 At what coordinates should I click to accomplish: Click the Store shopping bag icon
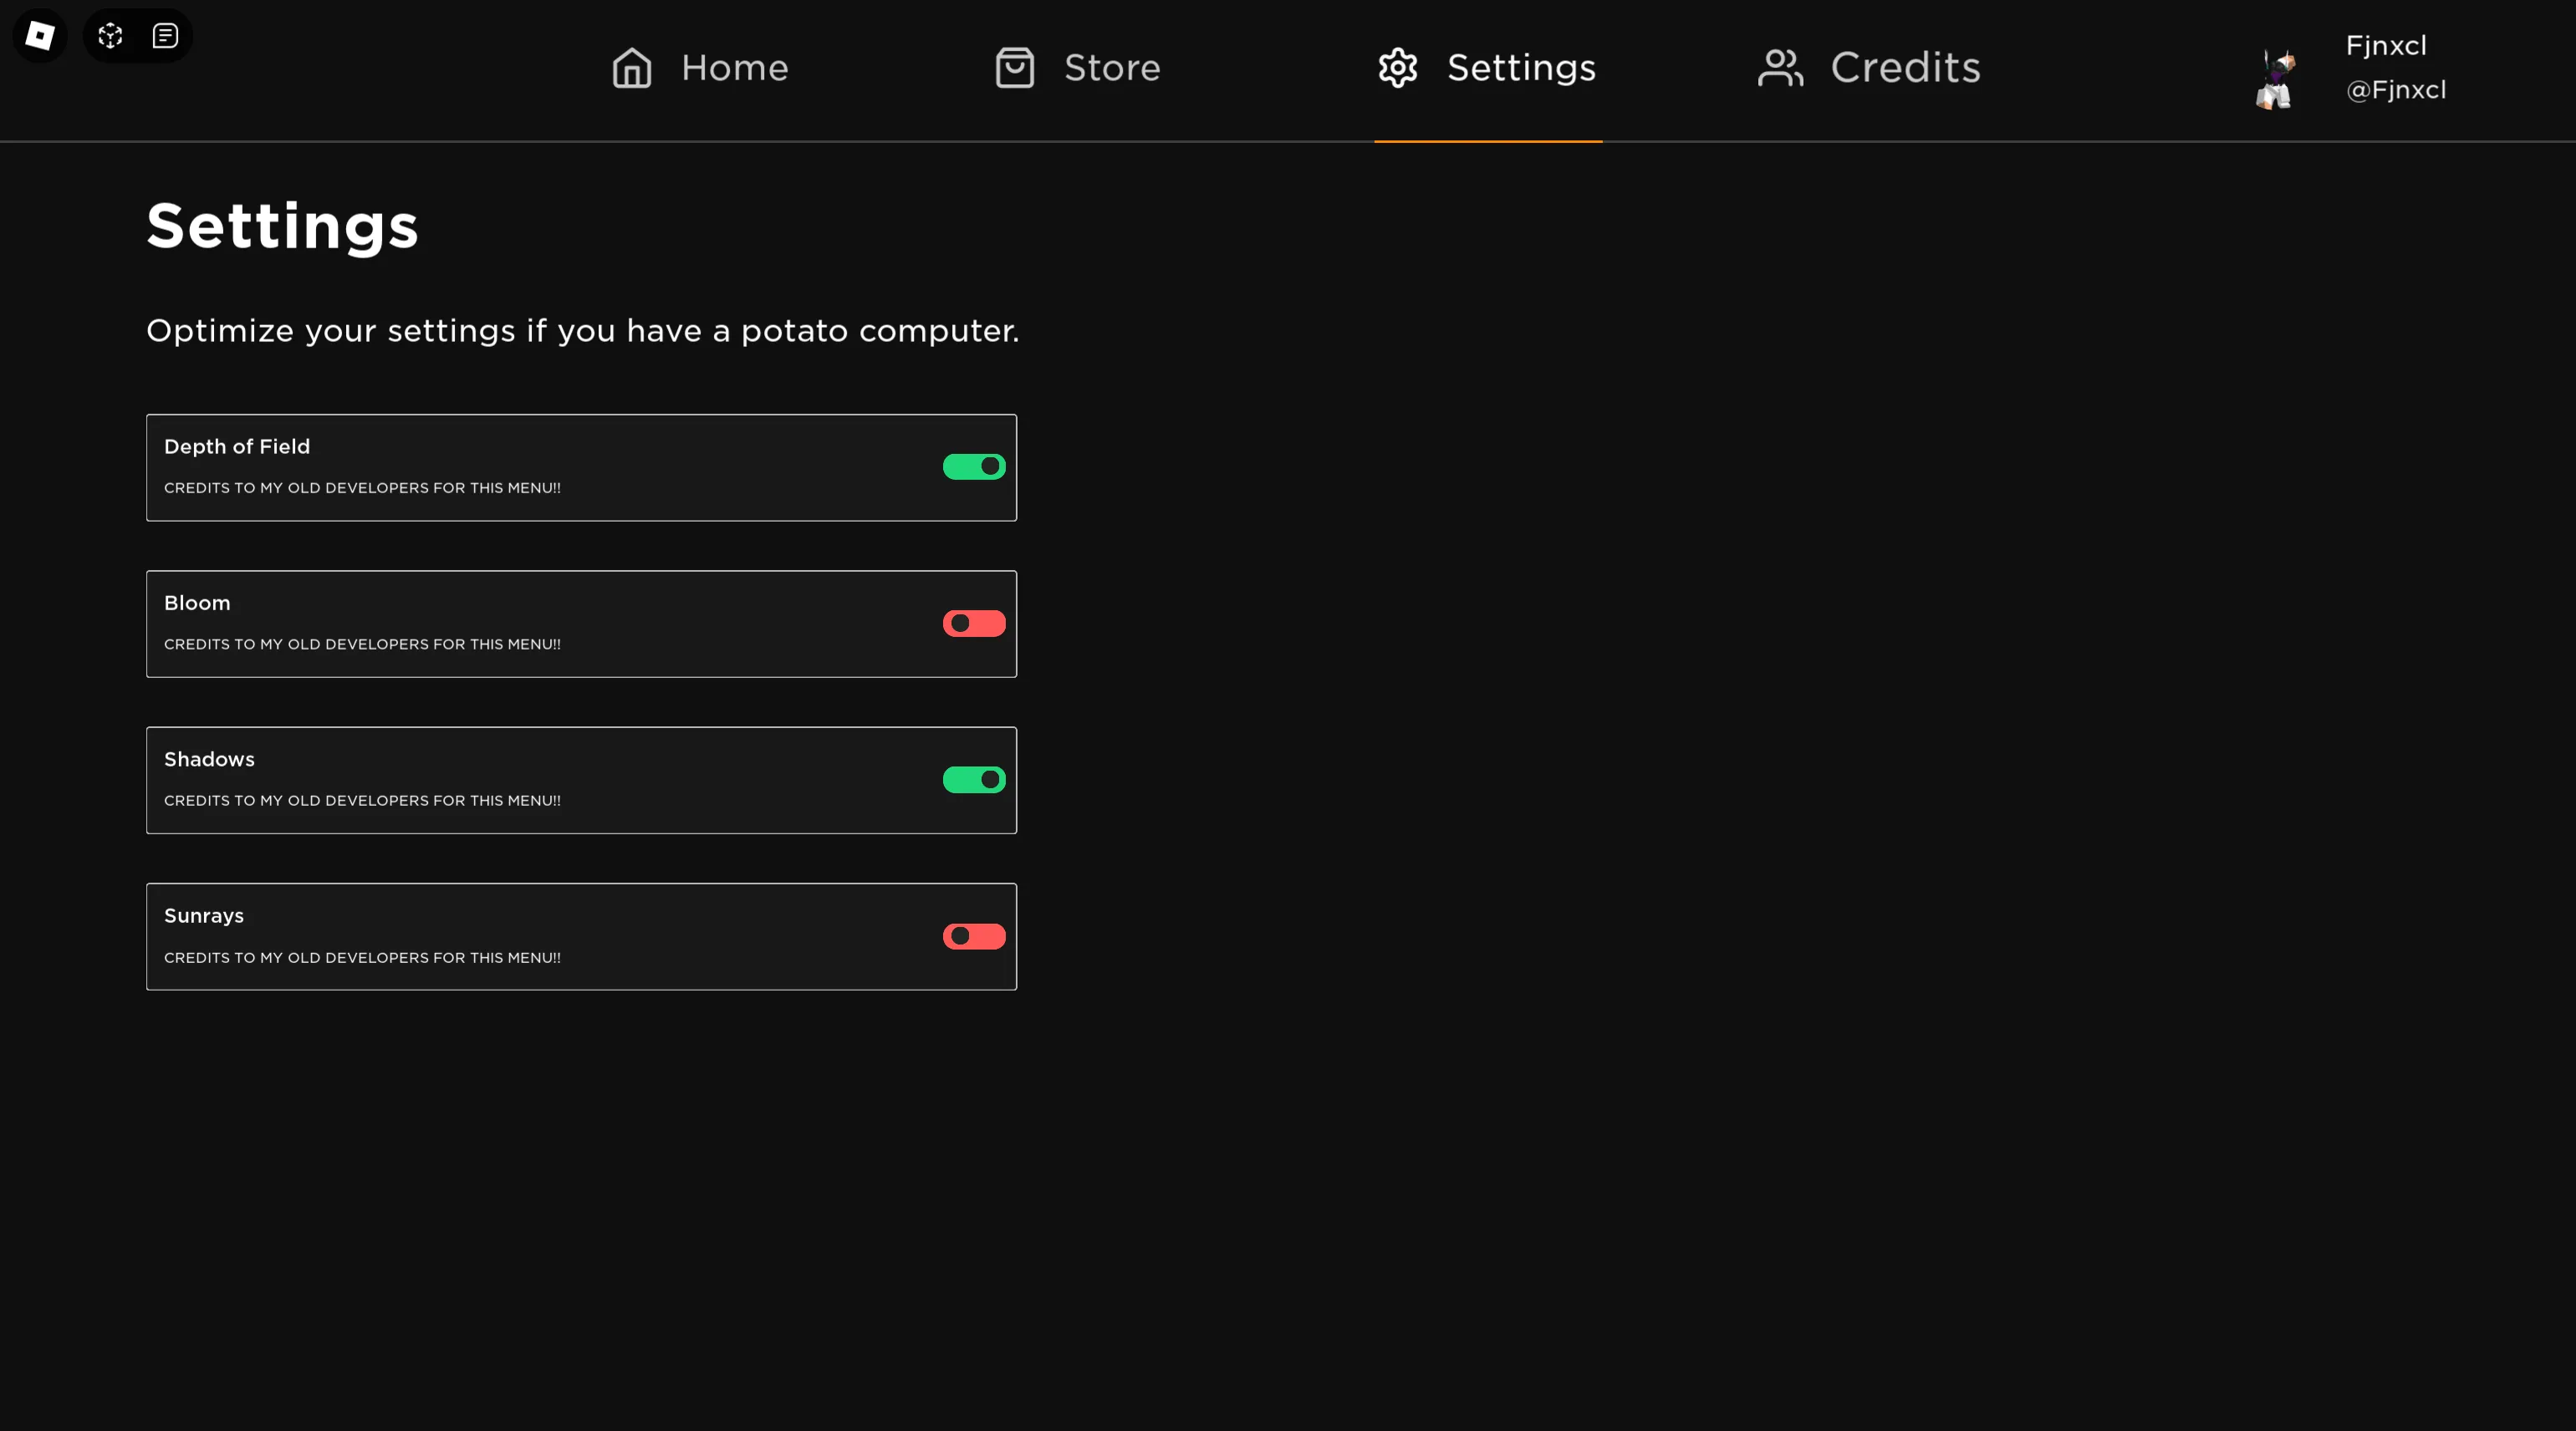point(1015,68)
